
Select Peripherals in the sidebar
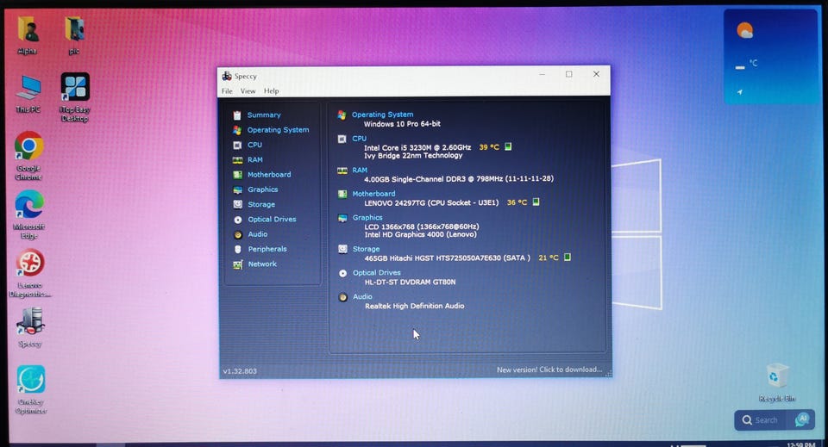pyautogui.click(x=267, y=249)
